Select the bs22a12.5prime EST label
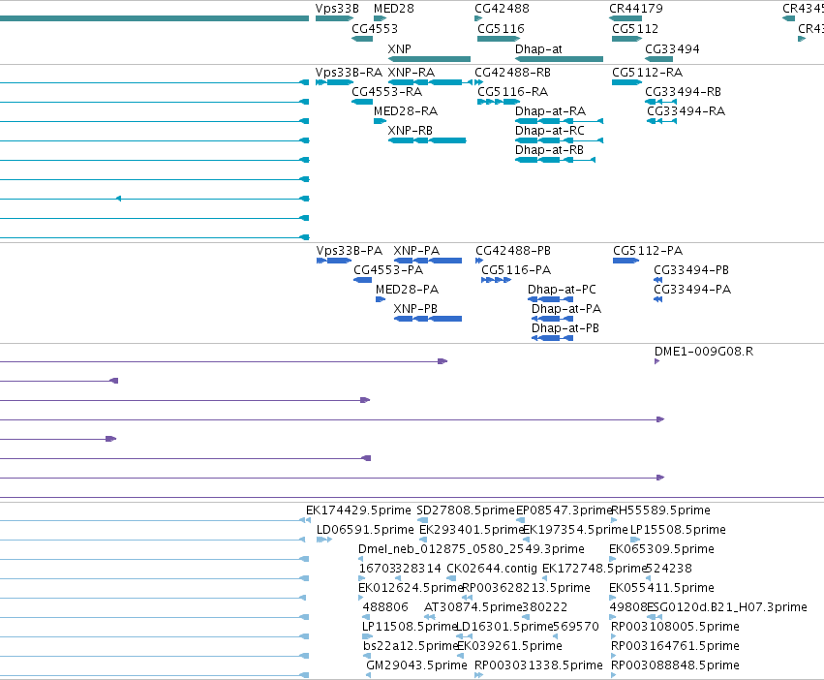This screenshot has height=680, width=824. pos(412,646)
